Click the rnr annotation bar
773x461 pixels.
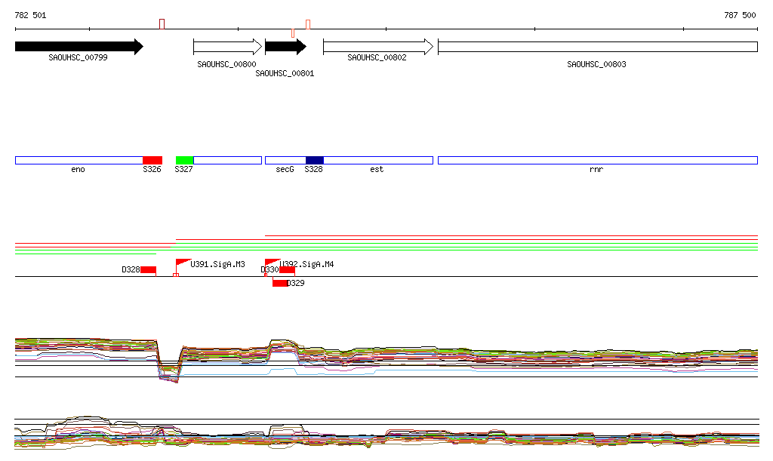click(596, 160)
